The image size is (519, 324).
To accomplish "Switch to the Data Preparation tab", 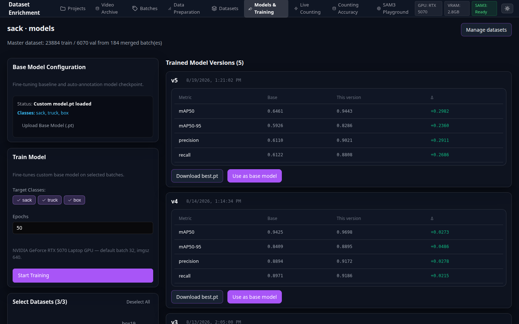I will (x=184, y=8).
